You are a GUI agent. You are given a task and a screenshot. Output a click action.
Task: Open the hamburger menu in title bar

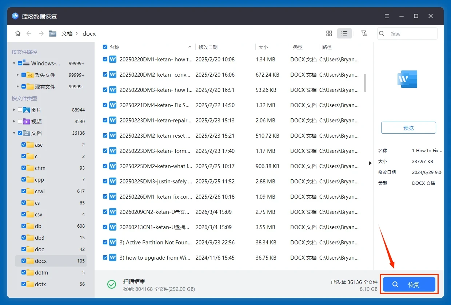[x=387, y=16]
